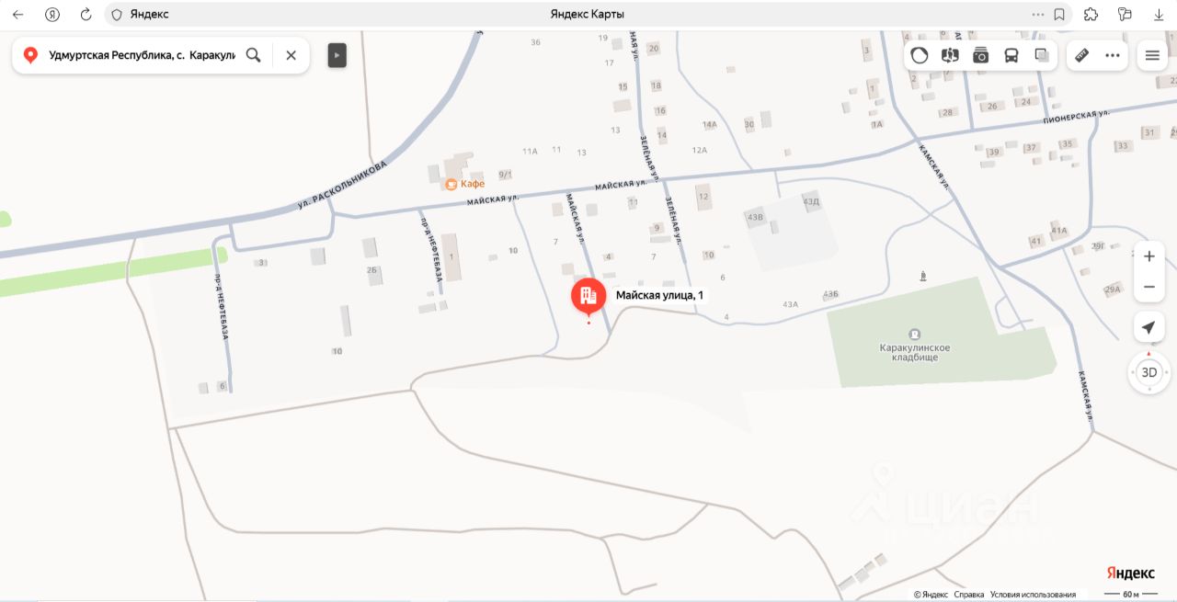Screen dimensions: 1177x602
Task: Click the zoom in plus button
Action: tap(1148, 256)
